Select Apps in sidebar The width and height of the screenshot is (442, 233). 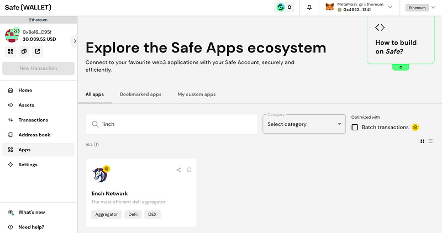click(x=38, y=150)
